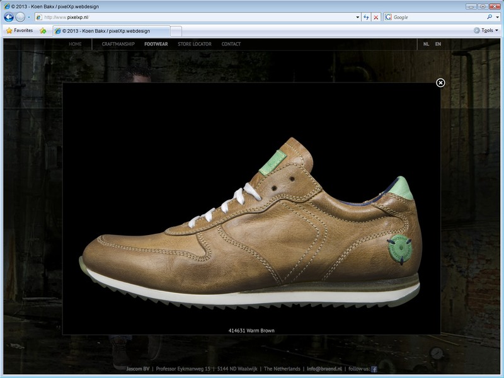This screenshot has width=504, height=378.
Task: Go to the Craftmanship menu item
Action: tap(118, 44)
